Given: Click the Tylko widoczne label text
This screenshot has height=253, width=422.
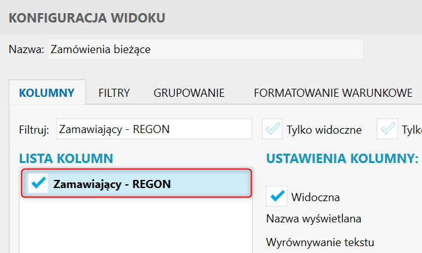Looking at the screenshot, I should pyautogui.click(x=324, y=130).
